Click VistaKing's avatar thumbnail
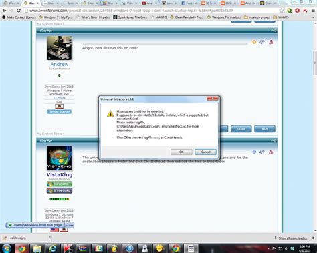 pos(60,158)
